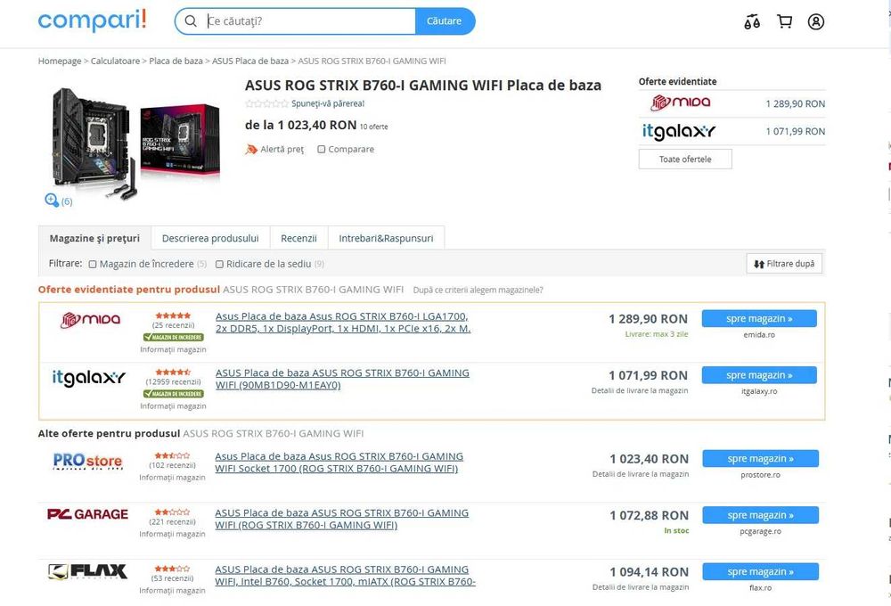Click the Mida shop logo in offer list
This screenshot has height=606, width=891.
click(90, 319)
